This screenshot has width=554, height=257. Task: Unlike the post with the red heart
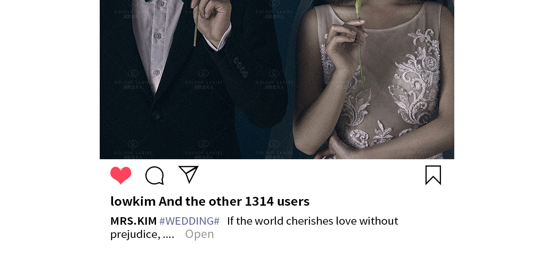(x=121, y=175)
